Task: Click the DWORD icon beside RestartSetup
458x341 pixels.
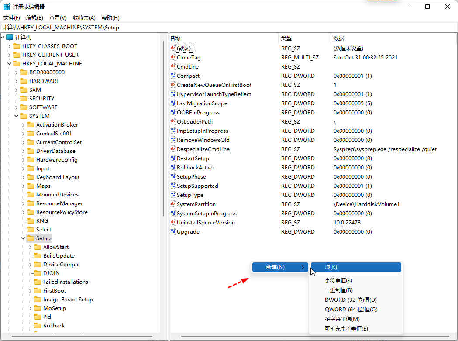Action: [173, 158]
